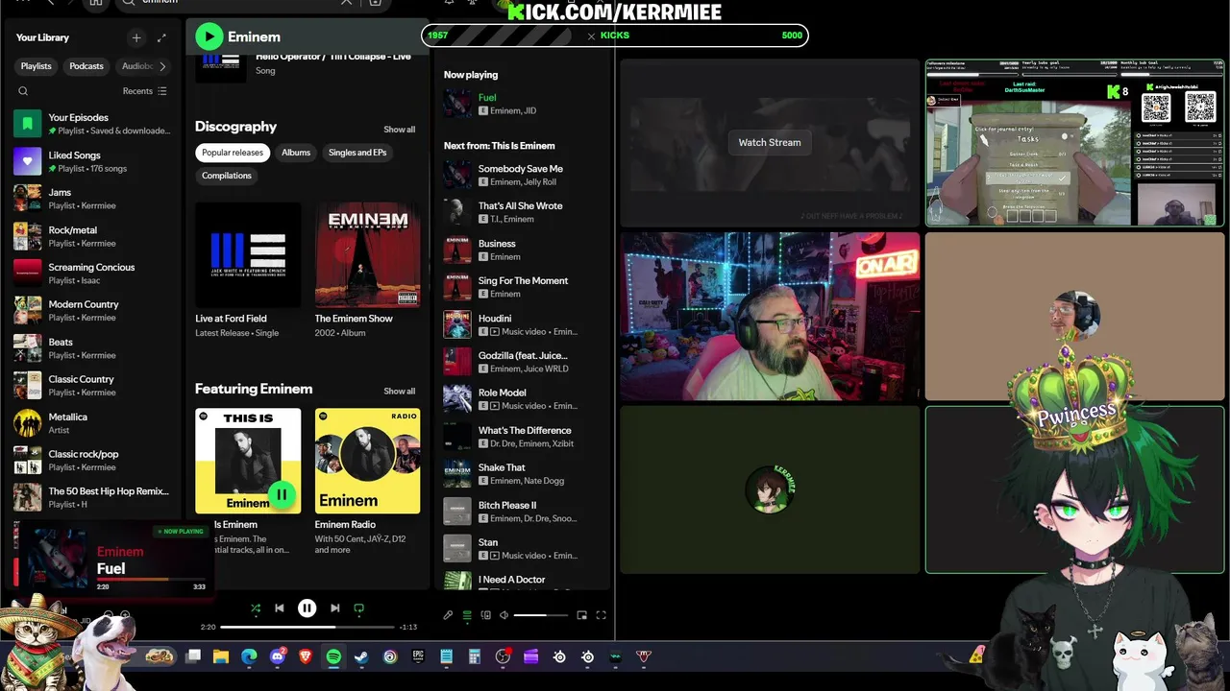
Task: Switch to the Albums chip
Action: (296, 153)
